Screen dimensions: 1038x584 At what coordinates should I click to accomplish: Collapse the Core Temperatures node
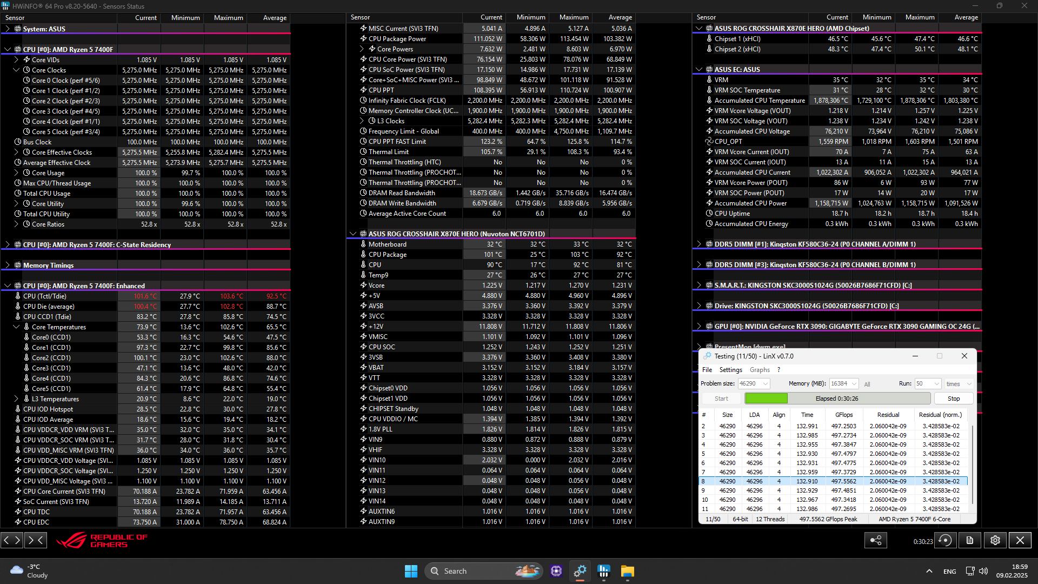pos(16,327)
